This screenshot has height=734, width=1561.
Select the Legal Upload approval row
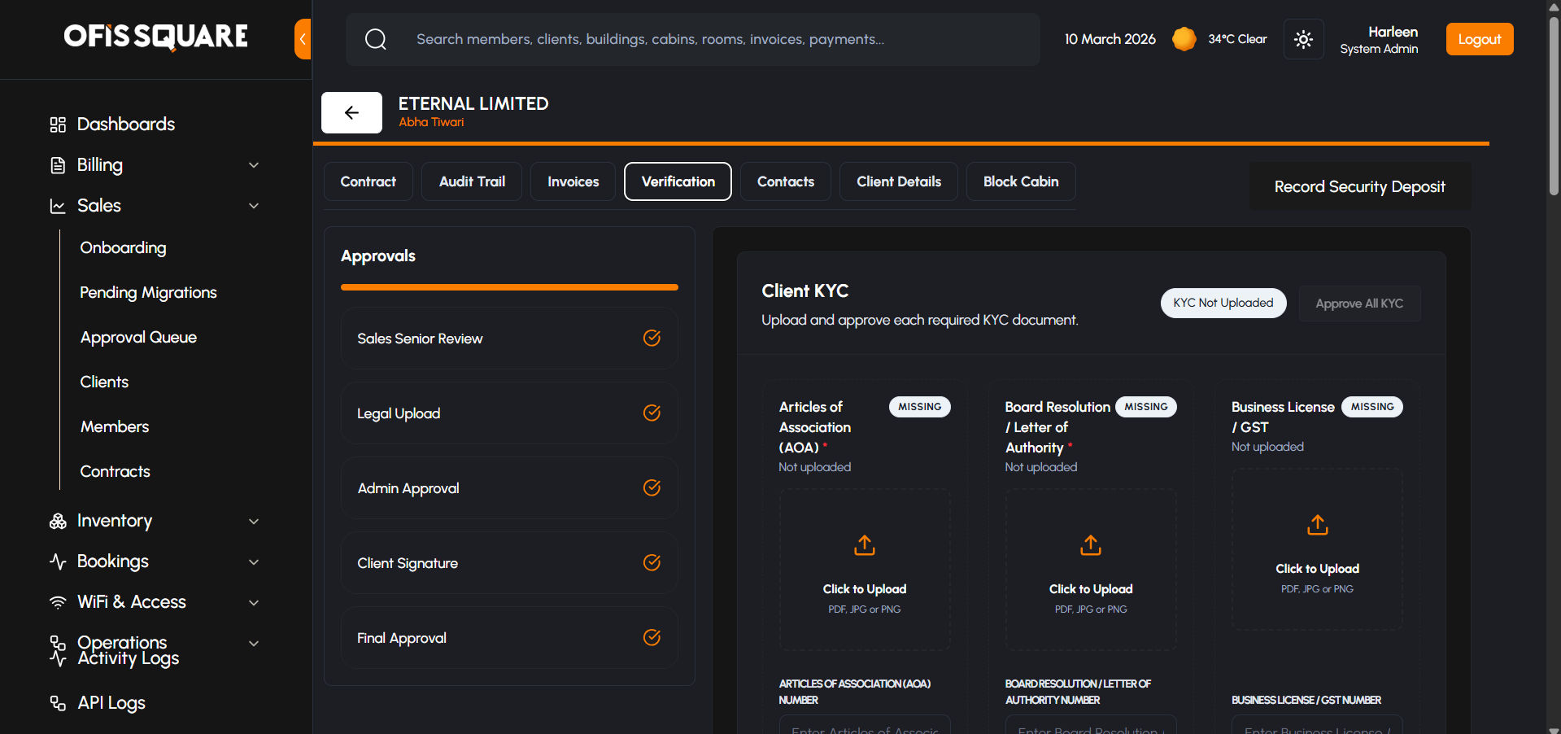(x=509, y=413)
